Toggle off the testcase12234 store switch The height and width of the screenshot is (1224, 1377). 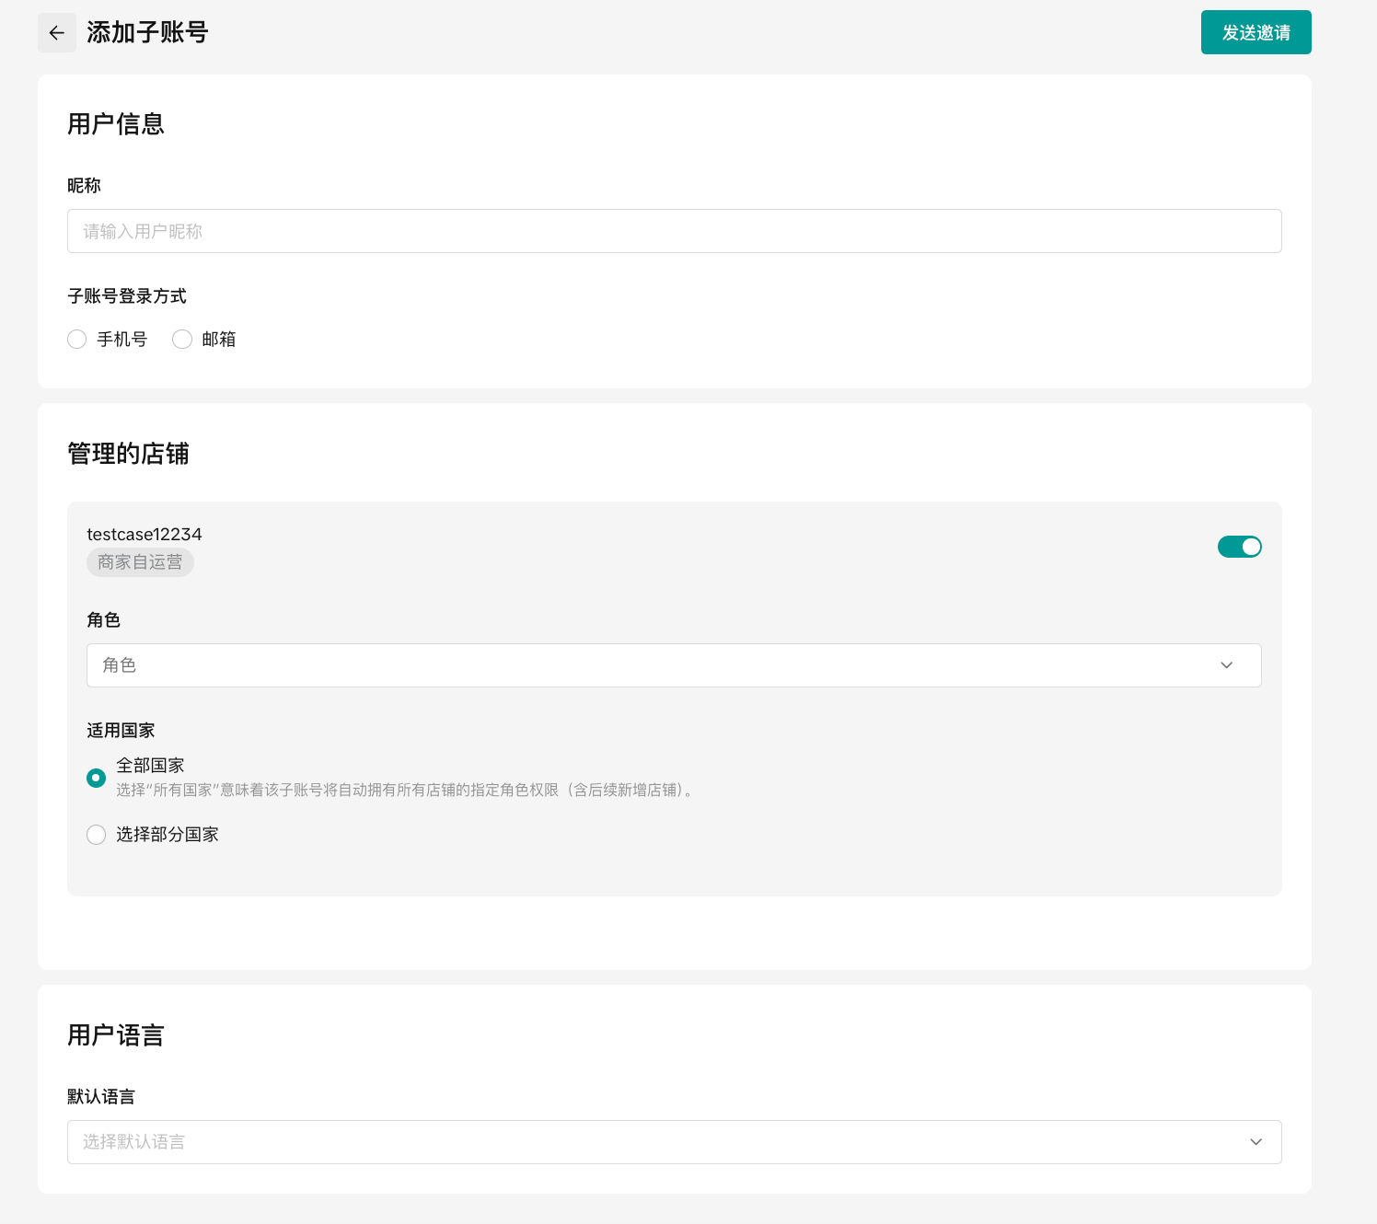coord(1239,547)
